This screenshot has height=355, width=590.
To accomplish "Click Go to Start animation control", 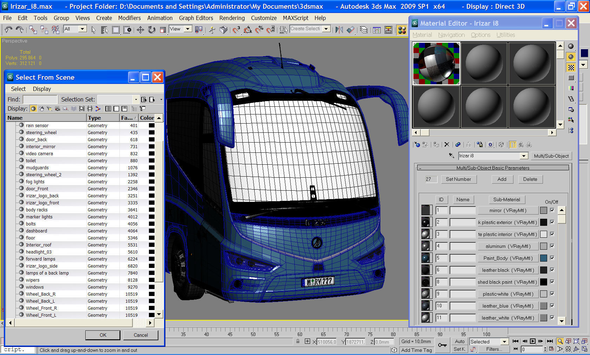I will tap(516, 341).
